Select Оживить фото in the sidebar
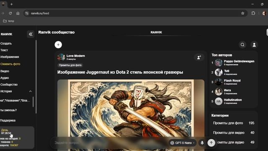Viewport: 268px width, 151px height. tap(10, 64)
